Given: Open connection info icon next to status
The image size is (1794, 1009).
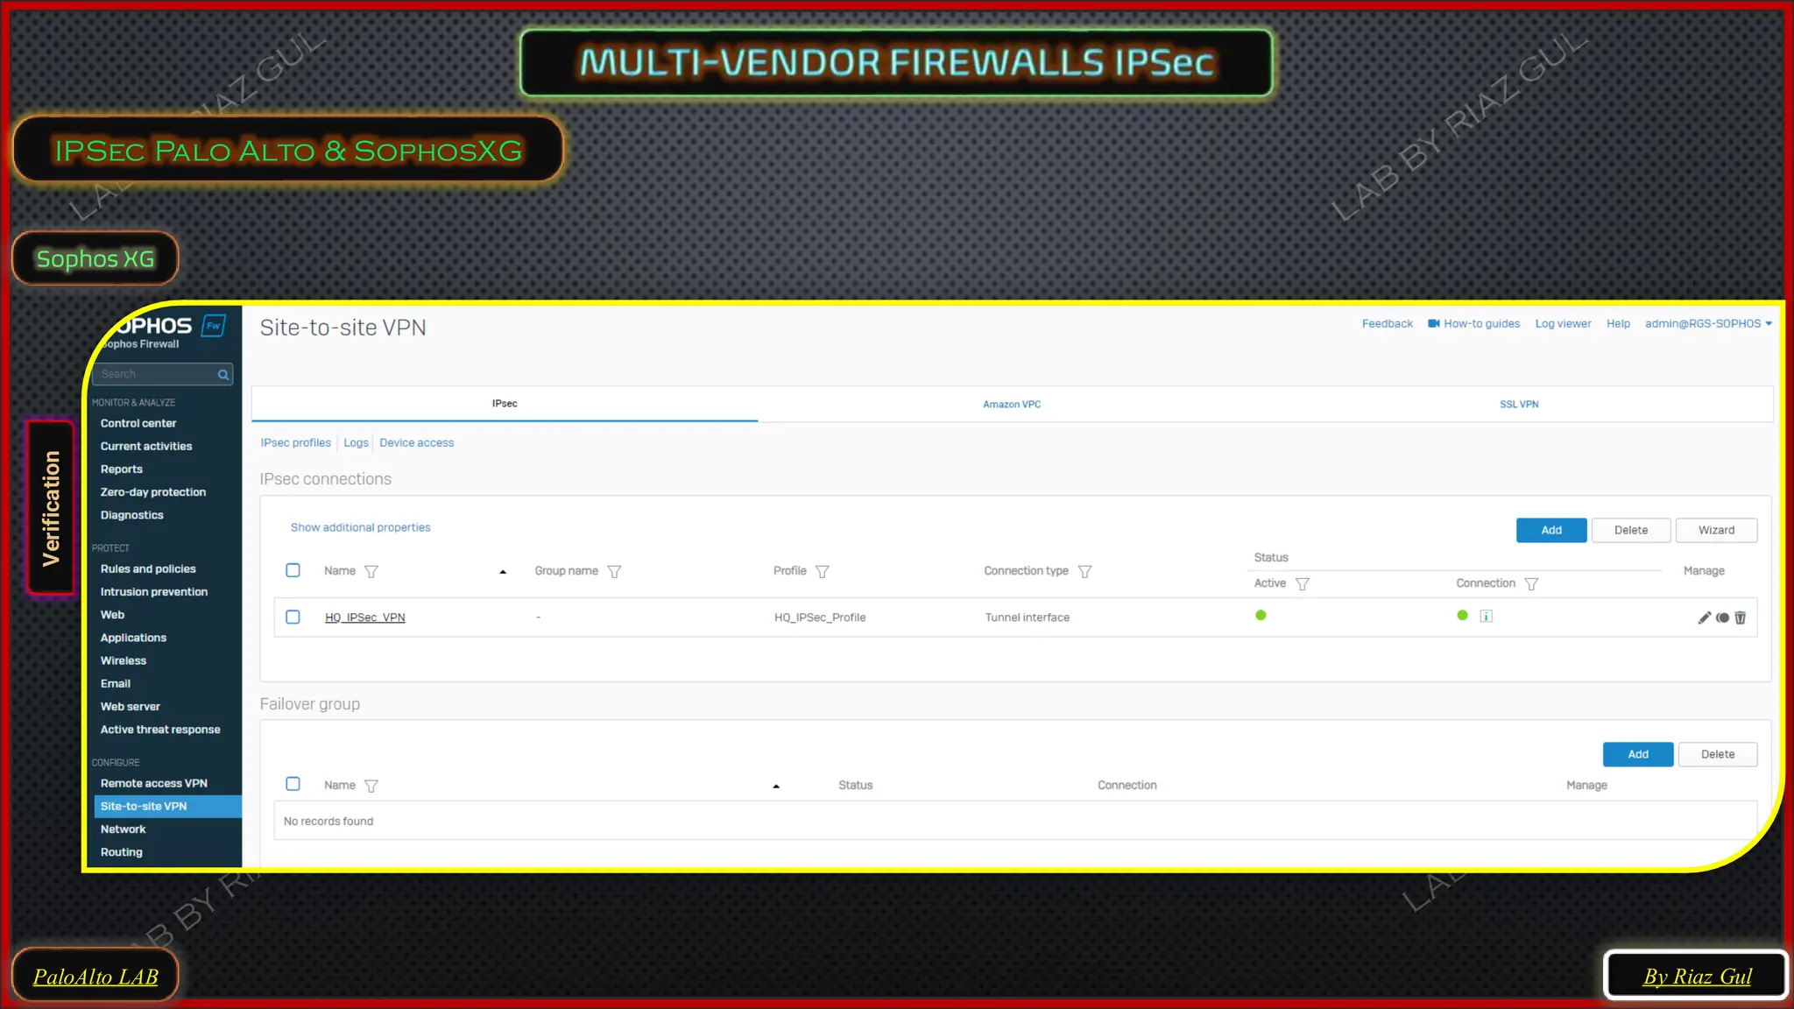Looking at the screenshot, I should 1487,616.
